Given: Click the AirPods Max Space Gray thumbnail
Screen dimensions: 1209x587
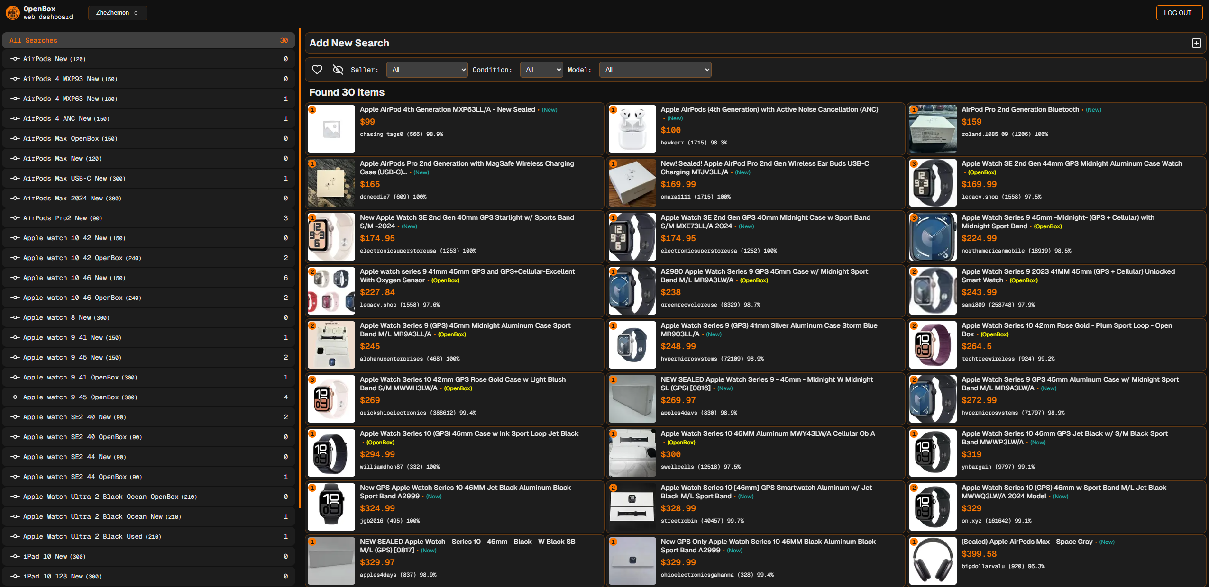Looking at the screenshot, I should point(933,561).
